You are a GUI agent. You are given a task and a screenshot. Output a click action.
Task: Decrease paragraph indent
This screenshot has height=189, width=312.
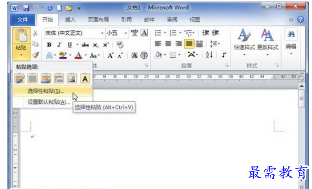pos(205,33)
